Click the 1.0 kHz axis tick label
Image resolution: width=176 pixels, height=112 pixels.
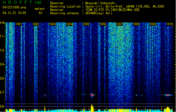point(3,50)
